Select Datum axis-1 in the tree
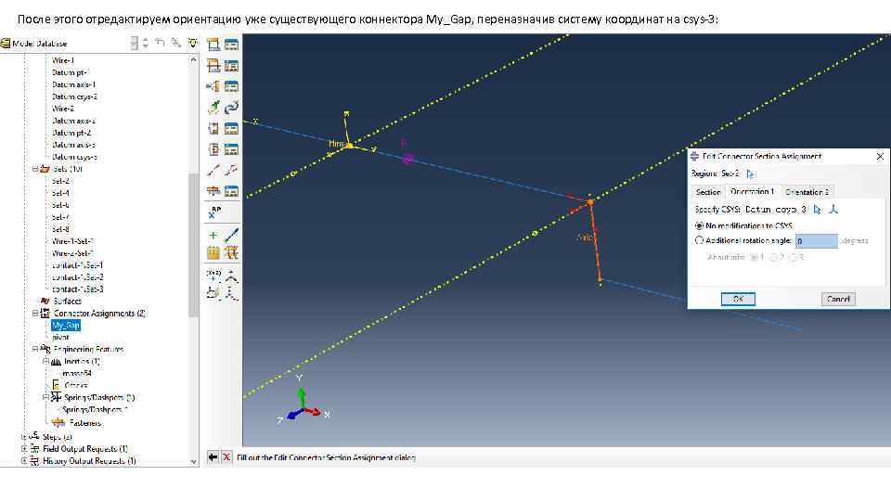891x501 pixels. (73, 84)
